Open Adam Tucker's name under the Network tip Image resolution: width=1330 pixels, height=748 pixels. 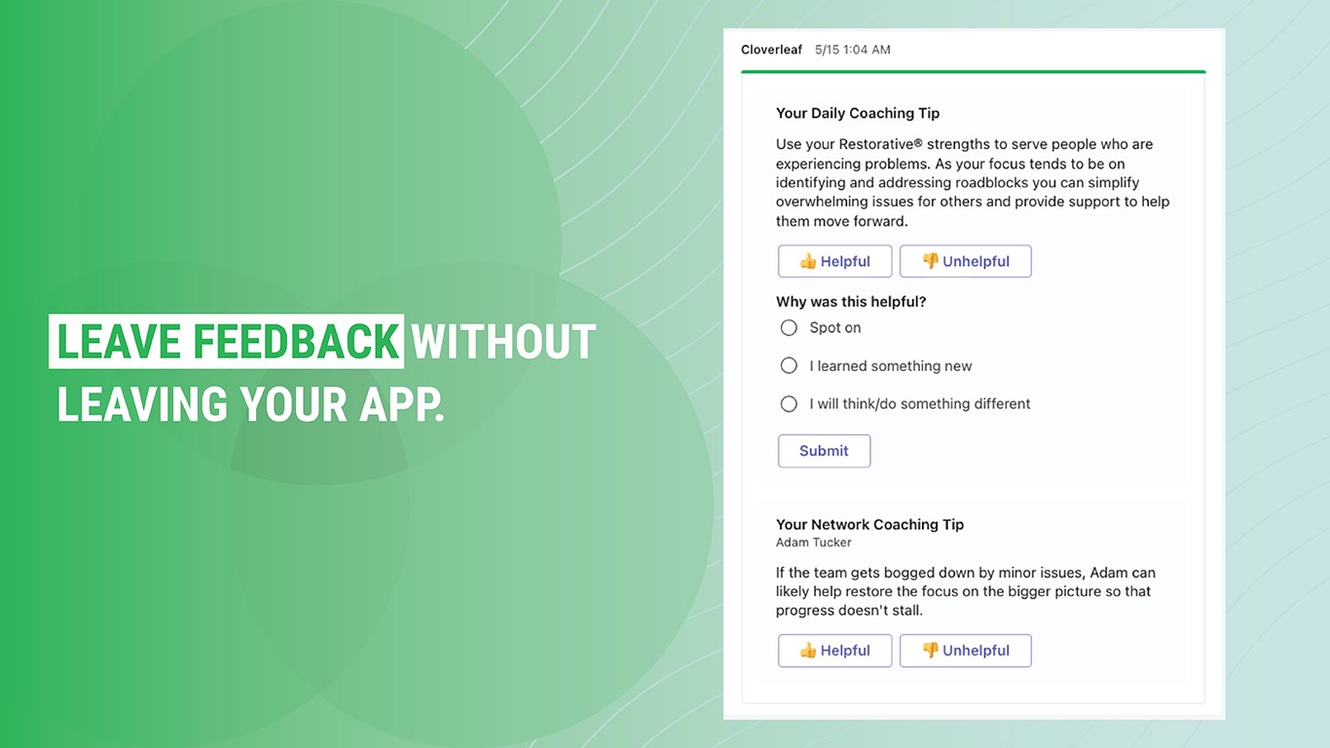813,542
